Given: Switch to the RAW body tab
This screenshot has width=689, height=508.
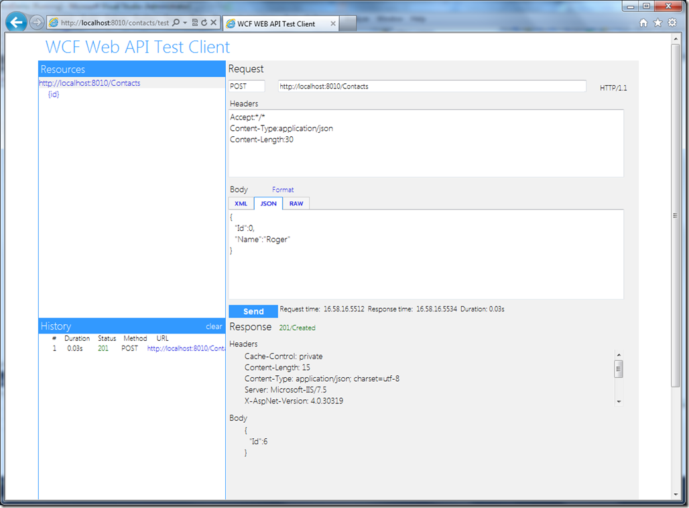Looking at the screenshot, I should (296, 203).
